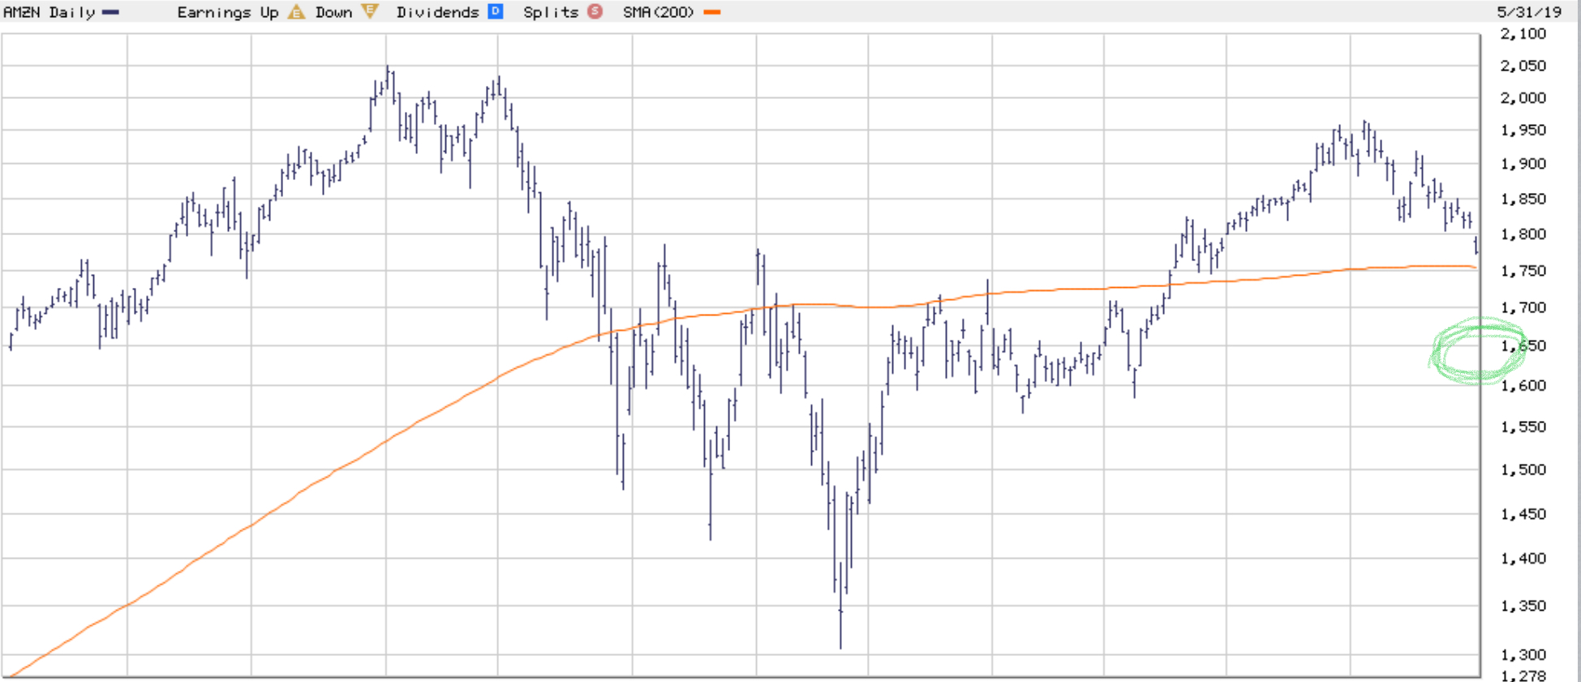Click the 1,278 bottom axis label
1581x682 pixels.
click(x=1523, y=675)
